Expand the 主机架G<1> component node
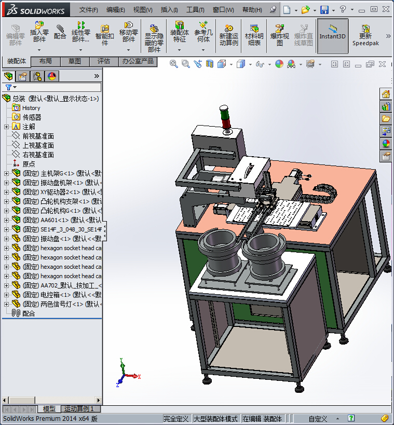Screen dimensions: 394x425 [x=6, y=173]
